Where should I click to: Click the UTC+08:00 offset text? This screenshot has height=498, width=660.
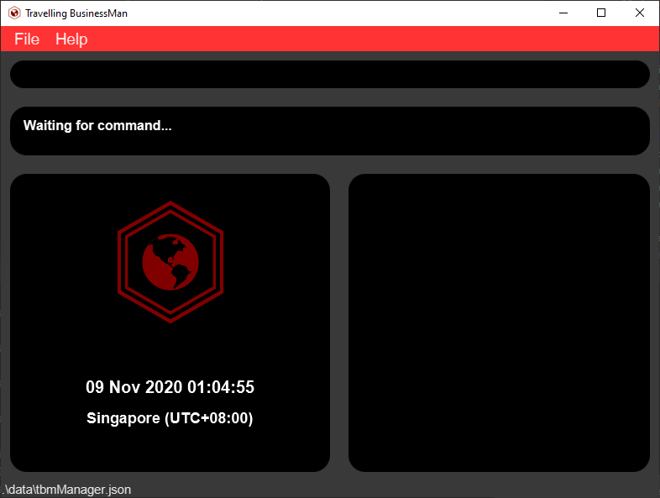(x=208, y=418)
